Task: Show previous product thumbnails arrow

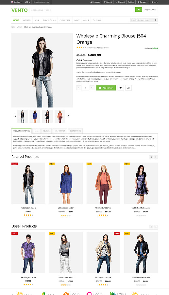Action: coord(15,116)
